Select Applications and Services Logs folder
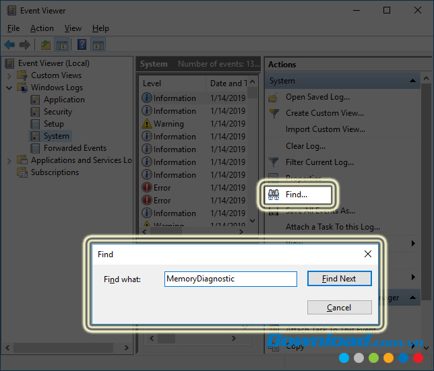The width and height of the screenshot is (434, 371). 82,160
